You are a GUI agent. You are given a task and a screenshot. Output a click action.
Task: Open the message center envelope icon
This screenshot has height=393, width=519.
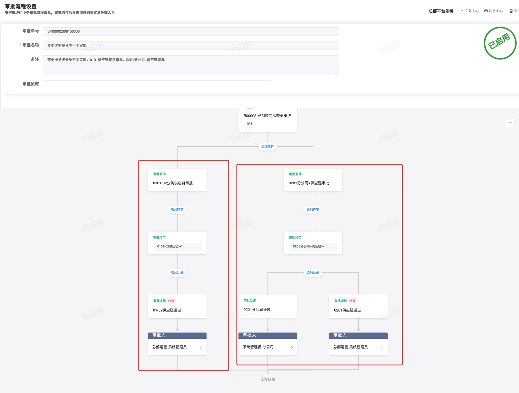click(486, 11)
